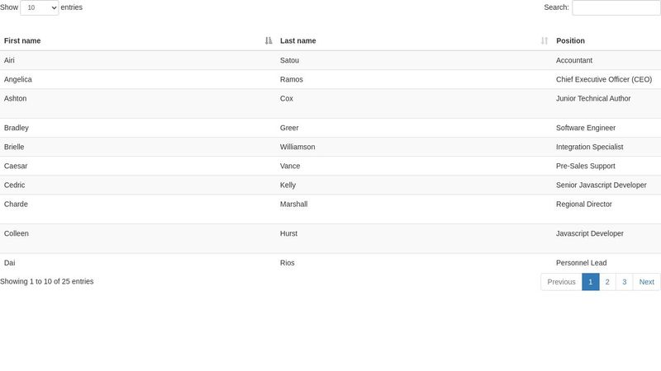Click the First name sort icon
This screenshot has width=661, height=371.
[x=269, y=40]
